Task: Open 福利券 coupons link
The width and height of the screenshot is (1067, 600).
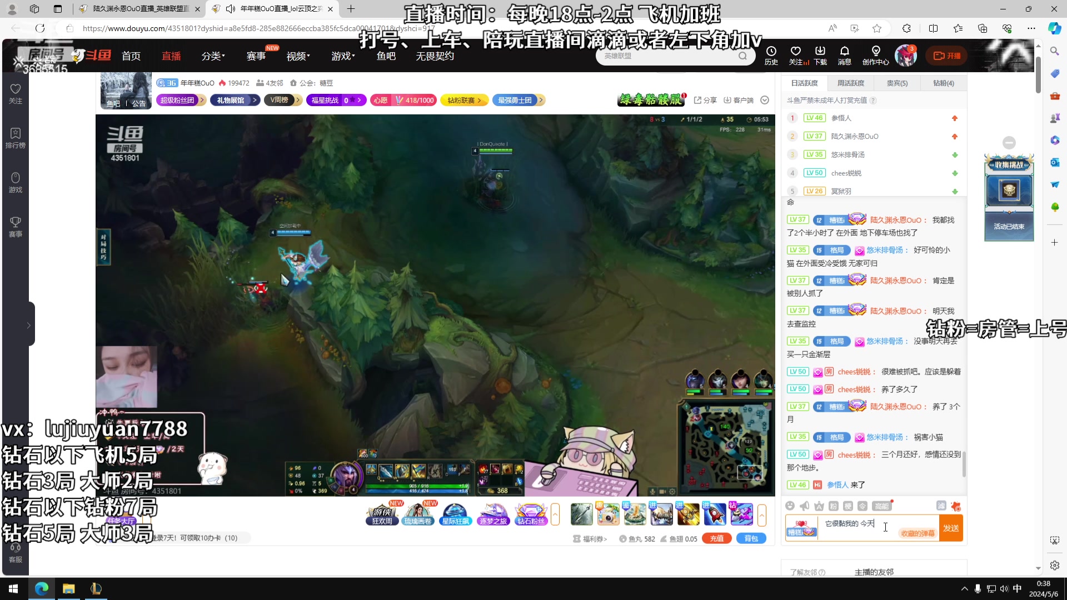Action: [590, 539]
